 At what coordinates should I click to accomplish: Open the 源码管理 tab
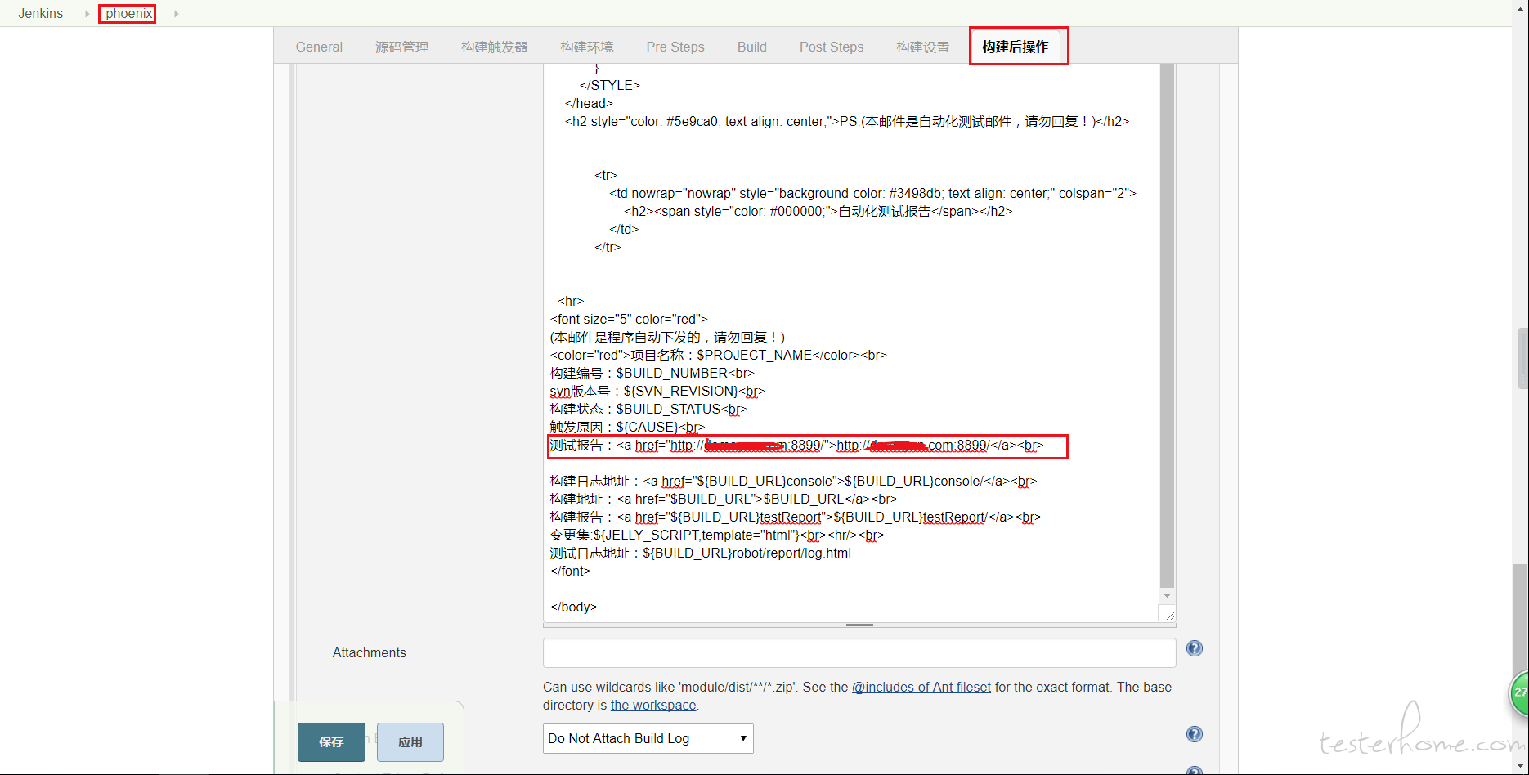(x=401, y=47)
